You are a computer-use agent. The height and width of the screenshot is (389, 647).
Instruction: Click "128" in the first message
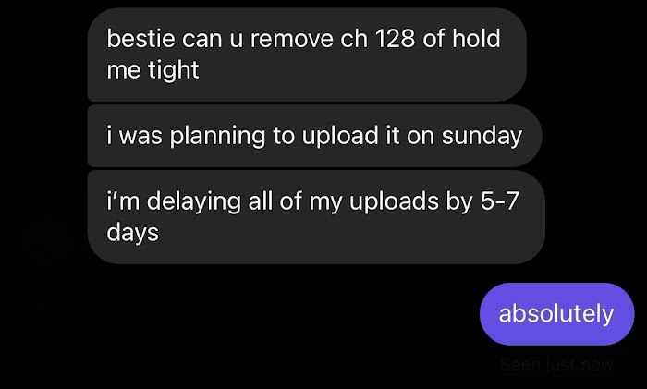[x=395, y=39]
